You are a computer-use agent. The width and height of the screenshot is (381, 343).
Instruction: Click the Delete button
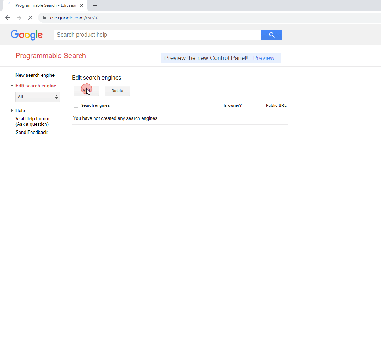click(117, 91)
